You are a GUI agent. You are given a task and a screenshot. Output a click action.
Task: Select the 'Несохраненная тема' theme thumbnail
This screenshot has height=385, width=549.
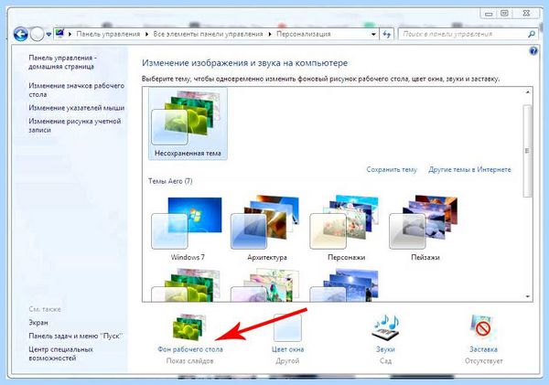(x=188, y=123)
